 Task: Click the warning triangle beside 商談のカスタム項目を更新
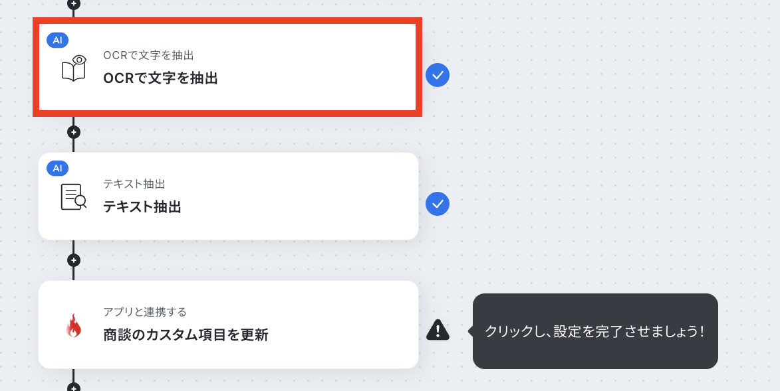tap(438, 329)
